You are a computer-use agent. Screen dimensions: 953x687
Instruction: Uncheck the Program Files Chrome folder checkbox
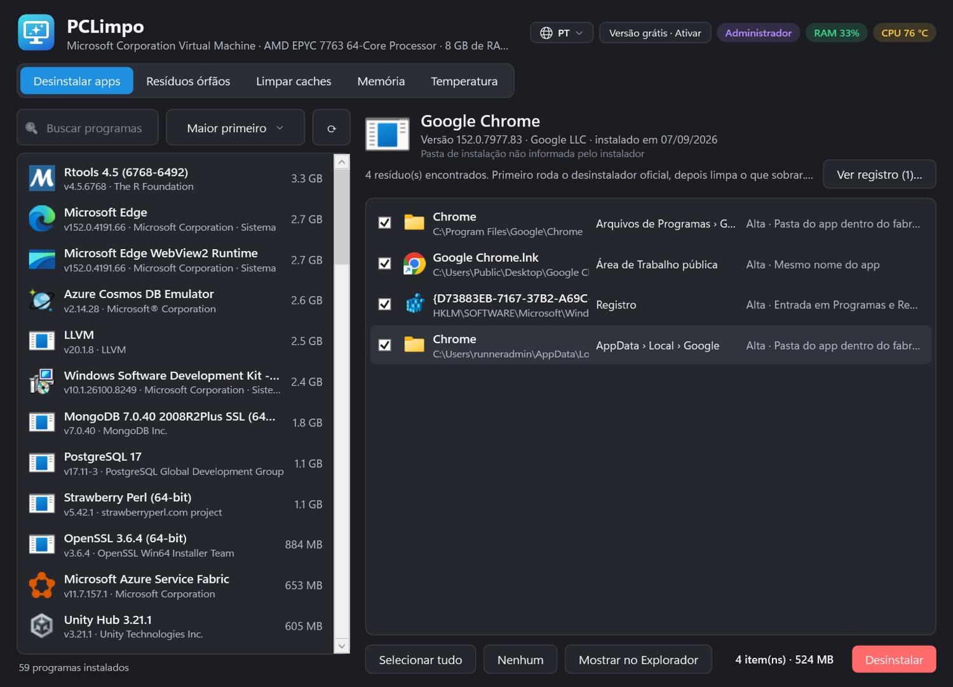[x=384, y=223]
